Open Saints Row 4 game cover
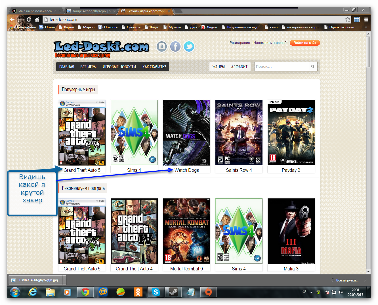378x305 pixels. tap(239, 132)
